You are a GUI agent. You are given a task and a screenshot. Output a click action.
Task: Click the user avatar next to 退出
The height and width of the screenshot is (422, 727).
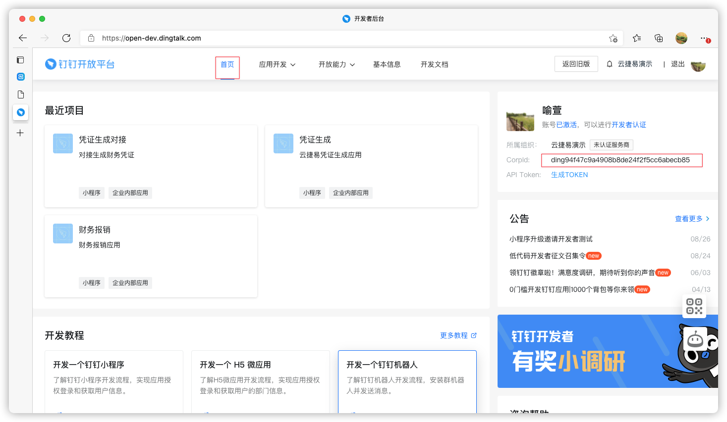(x=698, y=64)
